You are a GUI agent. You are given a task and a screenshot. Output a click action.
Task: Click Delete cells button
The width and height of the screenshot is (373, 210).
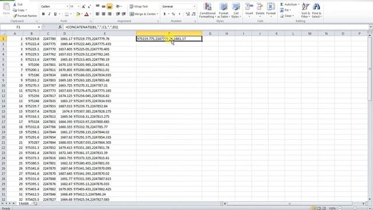[260, 9]
